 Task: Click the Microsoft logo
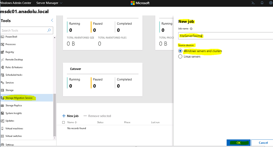click(140, 3)
